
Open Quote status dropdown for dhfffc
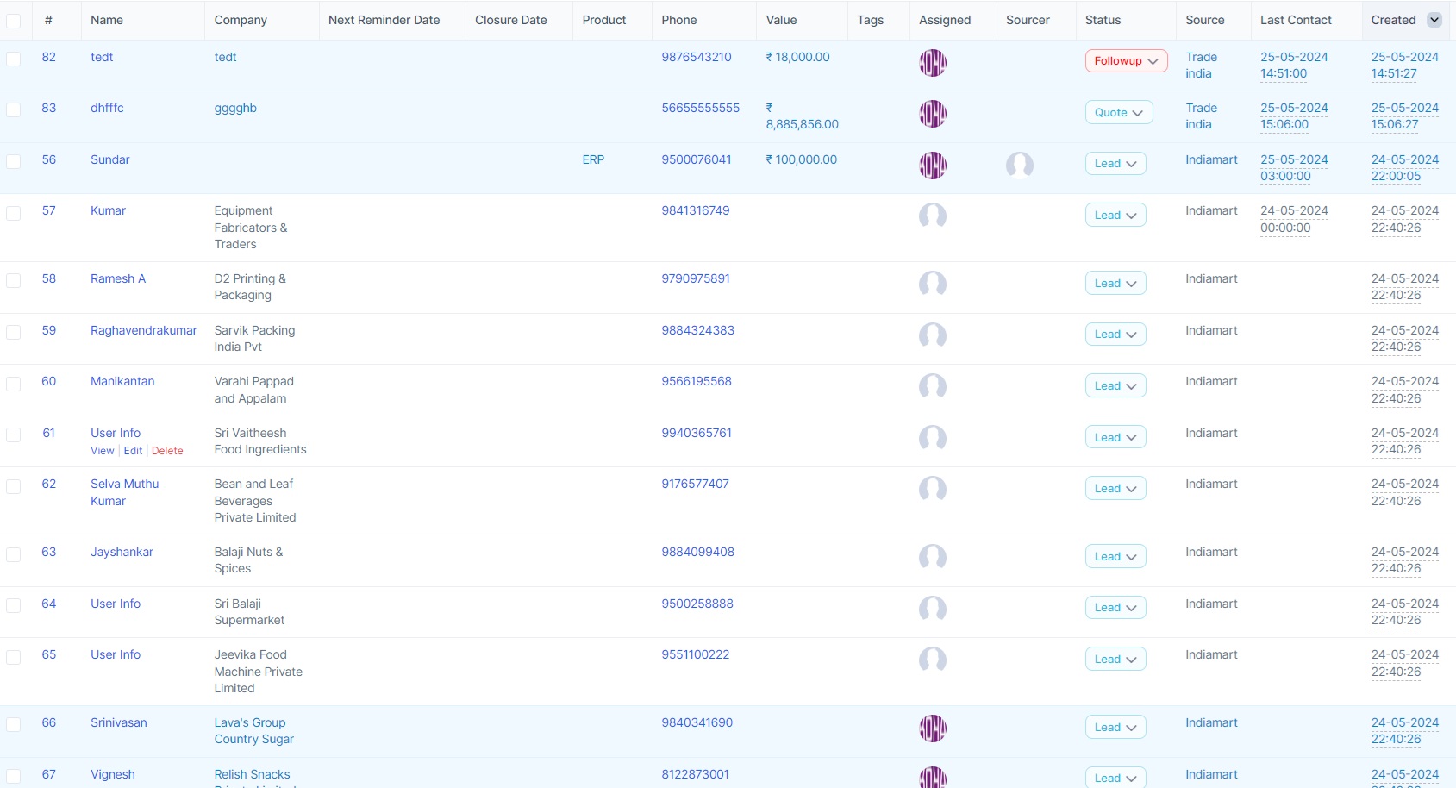coord(1118,113)
